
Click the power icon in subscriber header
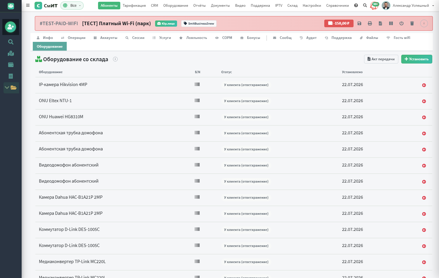pos(402,23)
